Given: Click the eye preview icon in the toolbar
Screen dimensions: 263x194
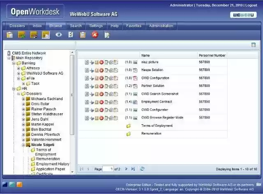Looking at the screenshot, I should click(59, 34).
